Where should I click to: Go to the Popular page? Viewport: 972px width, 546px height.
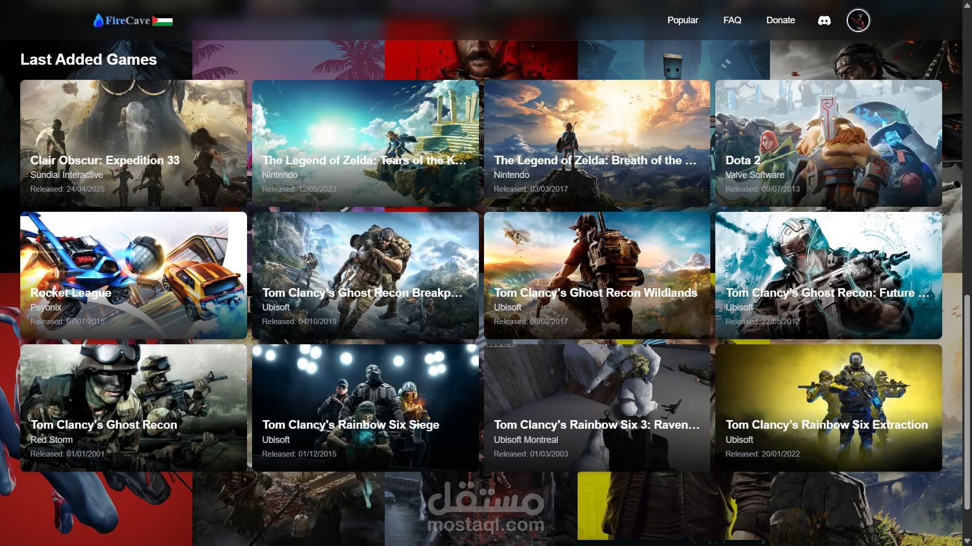tap(682, 20)
